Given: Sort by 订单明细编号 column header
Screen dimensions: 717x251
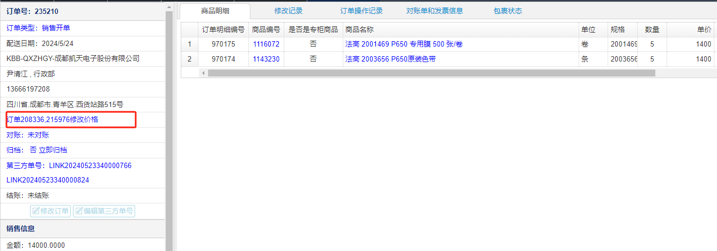Looking at the screenshot, I should [223, 29].
